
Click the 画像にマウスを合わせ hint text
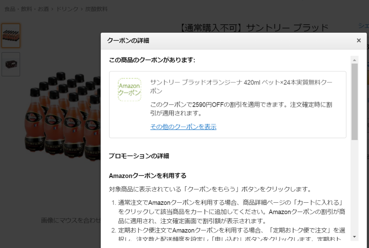click(x=71, y=220)
